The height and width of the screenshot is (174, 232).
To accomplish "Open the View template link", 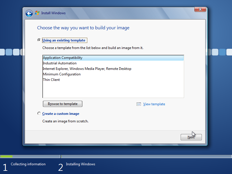I will click(154, 104).
